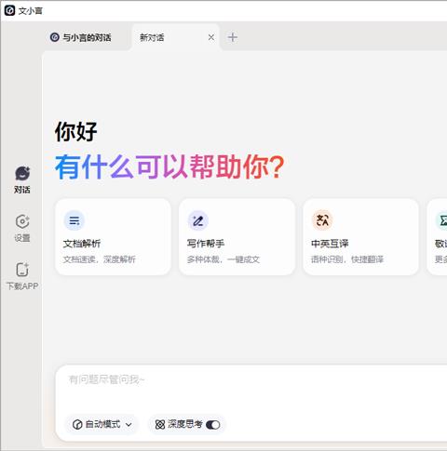Focus the 有问题尽管问我 input box
Screen dimensions: 447x451
[251, 389]
